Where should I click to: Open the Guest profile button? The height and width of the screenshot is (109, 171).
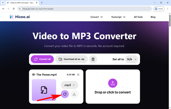159,9
